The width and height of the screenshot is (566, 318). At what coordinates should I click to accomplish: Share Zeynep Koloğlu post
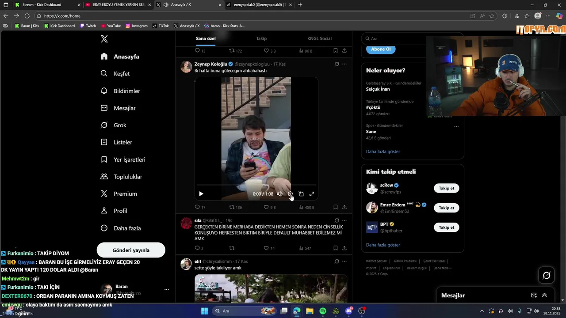tap(344, 207)
